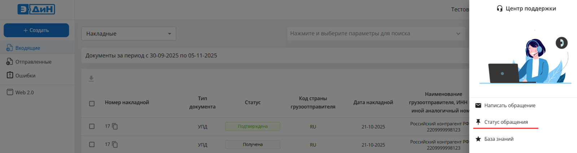577x153 pixels.
Task: Check the first row checkbox
Action: tap(92, 126)
